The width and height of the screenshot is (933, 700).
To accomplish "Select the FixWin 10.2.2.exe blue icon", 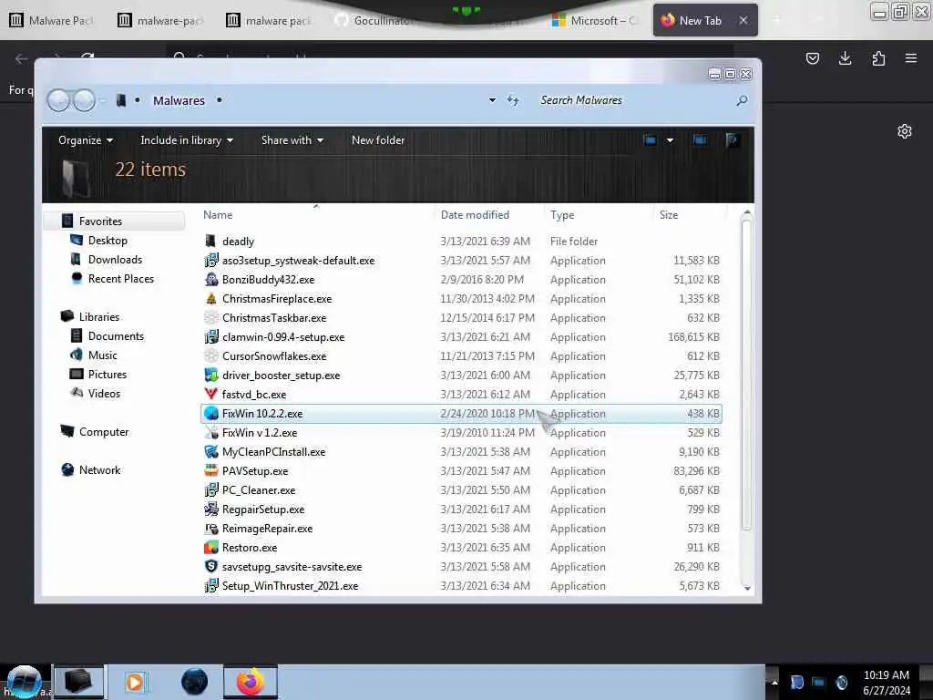I will (211, 413).
